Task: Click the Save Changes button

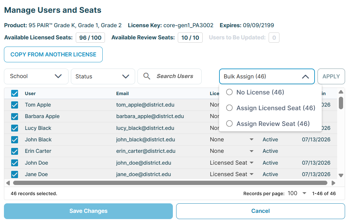Action: (88, 211)
